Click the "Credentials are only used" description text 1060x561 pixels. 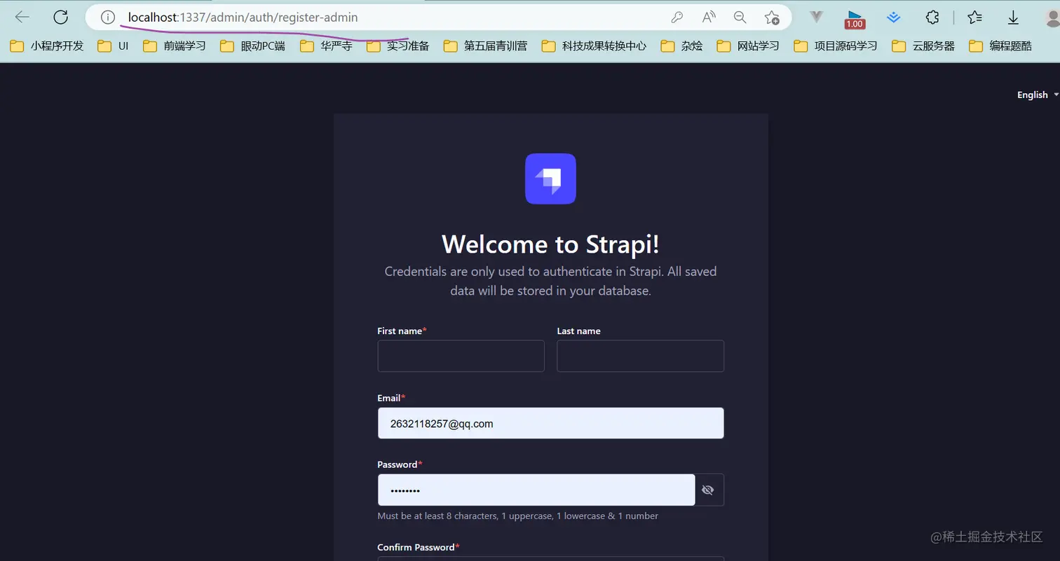point(550,281)
